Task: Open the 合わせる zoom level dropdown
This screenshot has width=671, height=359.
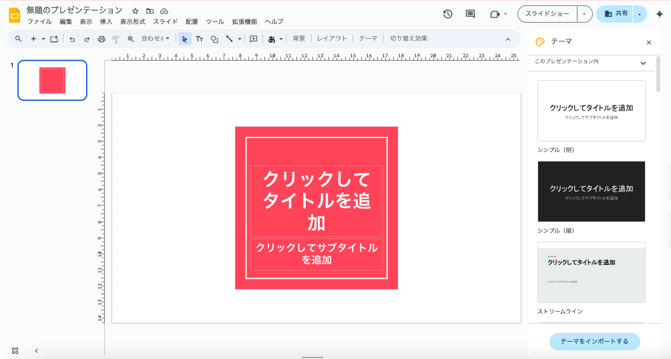Action: [156, 39]
